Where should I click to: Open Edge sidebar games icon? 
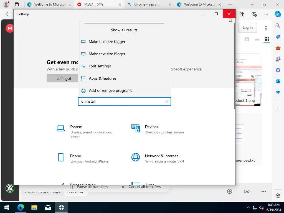pos(278,59)
